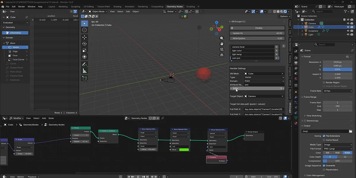Open the Type dropdown in Handler Settings

pos(264,77)
